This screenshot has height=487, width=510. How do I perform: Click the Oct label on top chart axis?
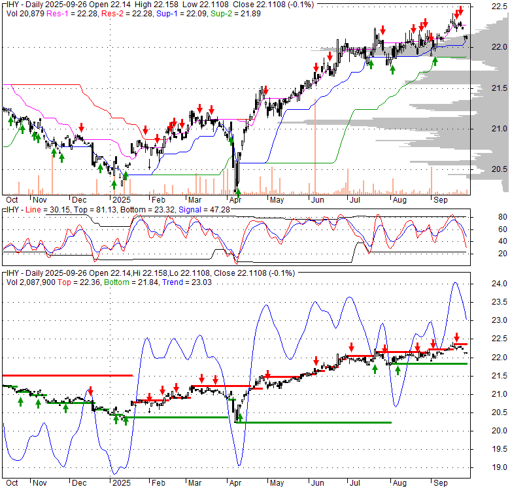12,200
